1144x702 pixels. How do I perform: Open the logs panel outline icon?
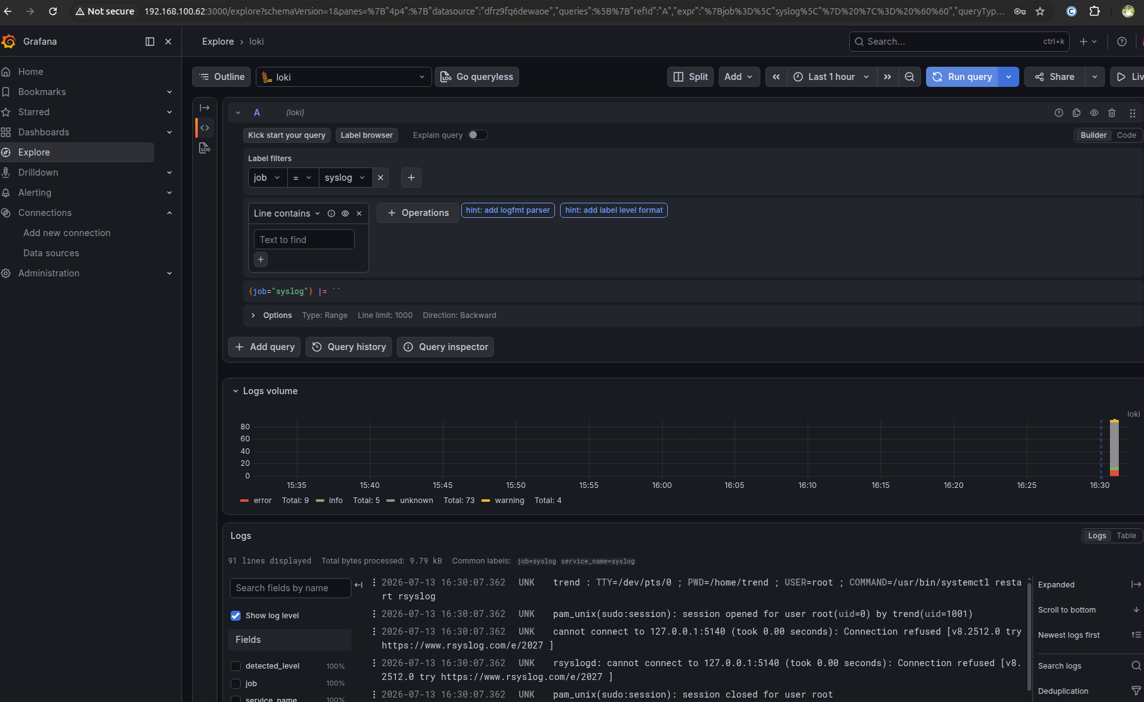(205, 148)
